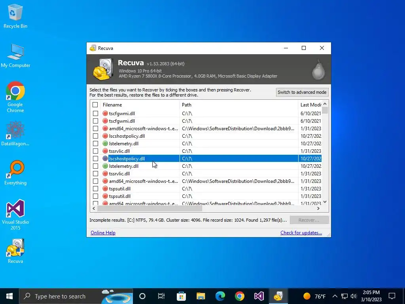Click horizontal scrollbar right arrow in file list
The height and width of the screenshot is (304, 405).
[x=318, y=208]
